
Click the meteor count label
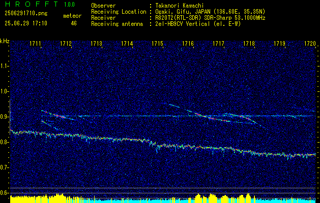point(72,16)
